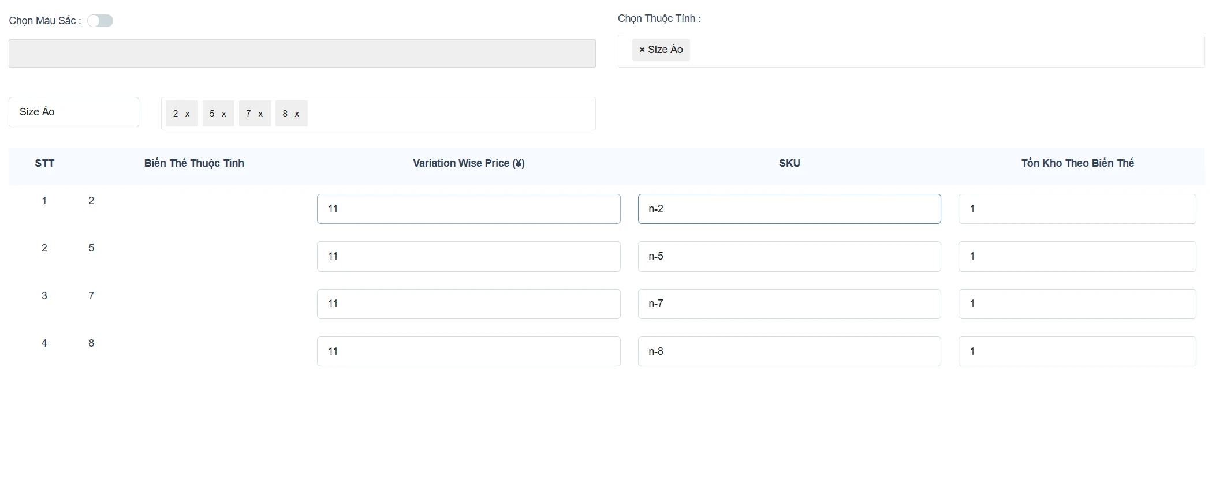The image size is (1212, 477).
Task: Edit stock quantity for variant 2
Action: [1077, 209]
